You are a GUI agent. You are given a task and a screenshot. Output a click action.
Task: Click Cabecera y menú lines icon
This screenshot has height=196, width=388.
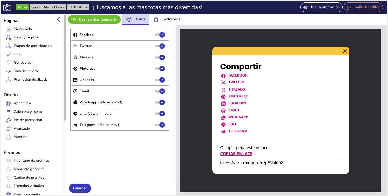(x=9, y=112)
